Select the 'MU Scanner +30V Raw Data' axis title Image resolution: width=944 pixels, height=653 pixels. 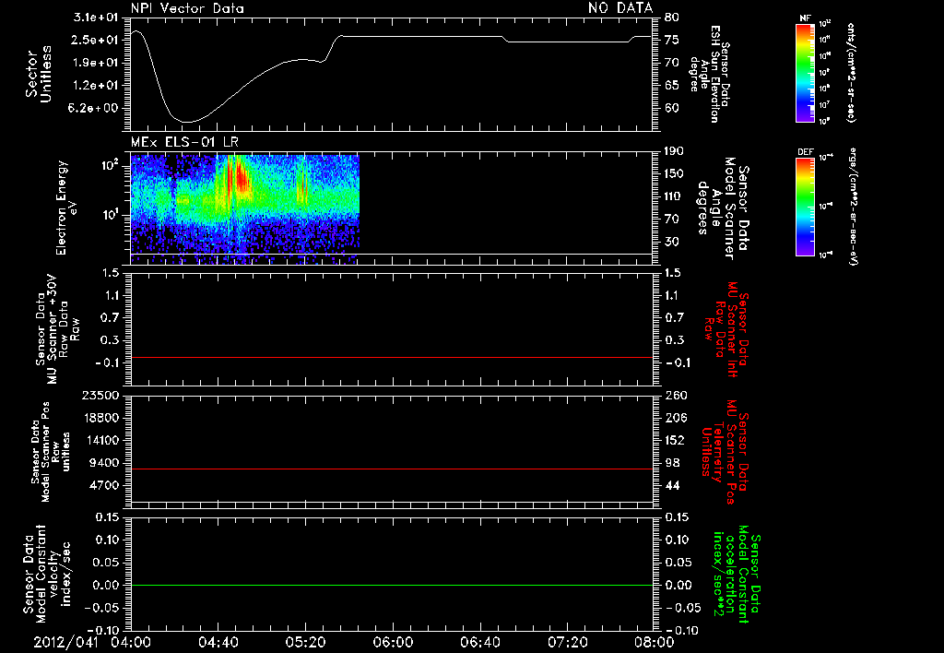coord(57,329)
